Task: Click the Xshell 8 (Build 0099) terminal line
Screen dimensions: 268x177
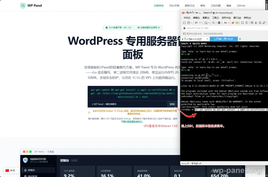Action: click(x=194, y=44)
